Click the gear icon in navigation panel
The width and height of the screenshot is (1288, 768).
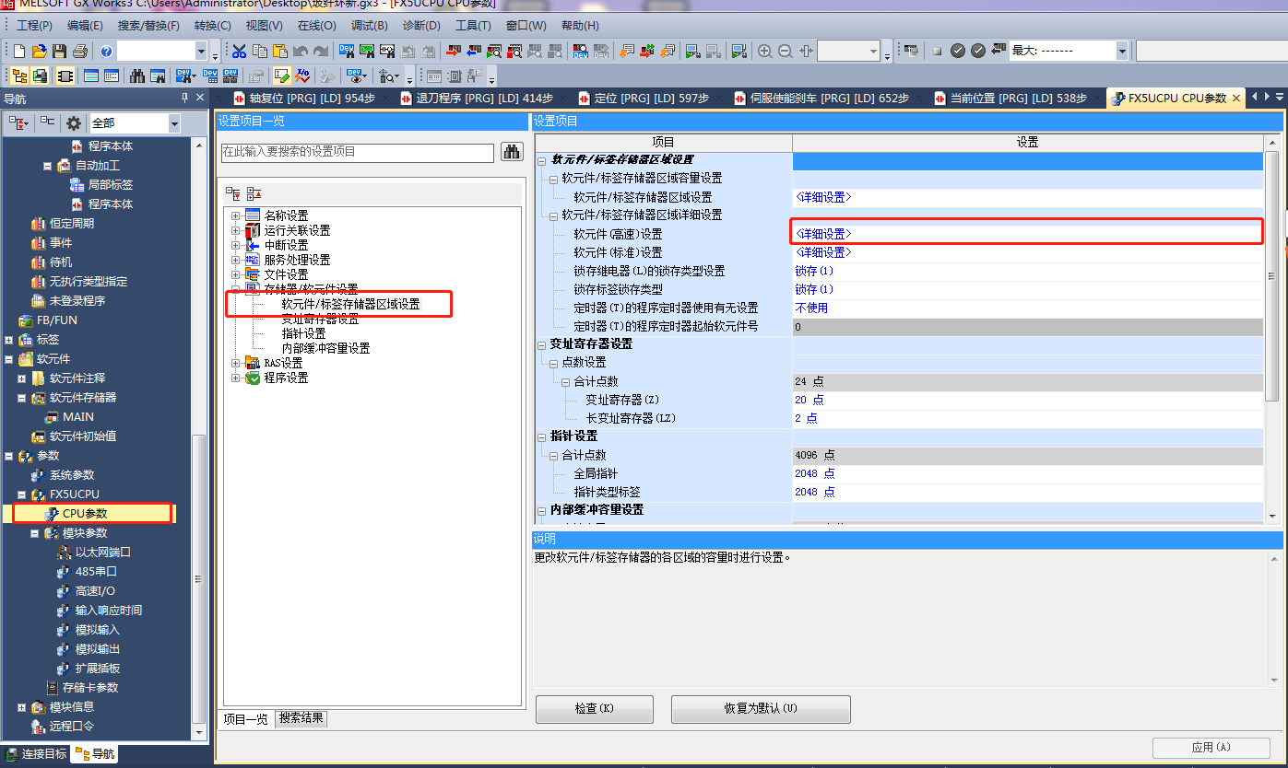pos(74,122)
